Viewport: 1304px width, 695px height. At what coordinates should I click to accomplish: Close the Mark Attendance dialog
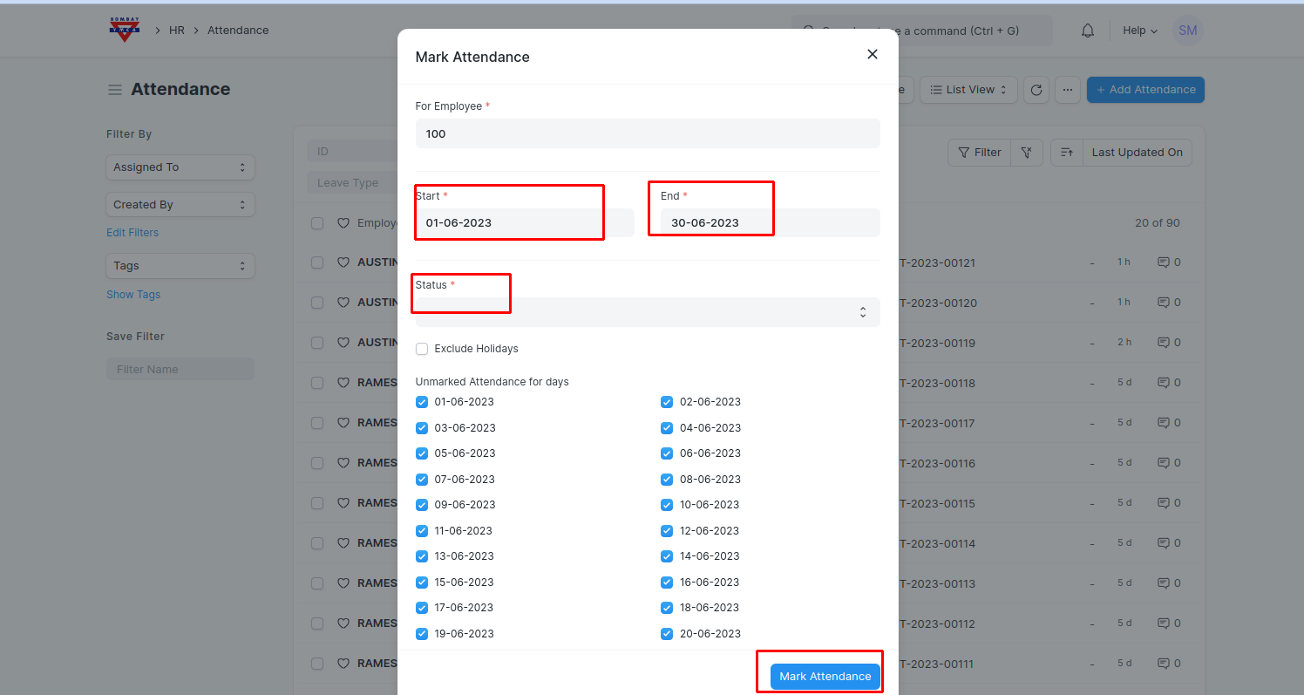point(872,54)
